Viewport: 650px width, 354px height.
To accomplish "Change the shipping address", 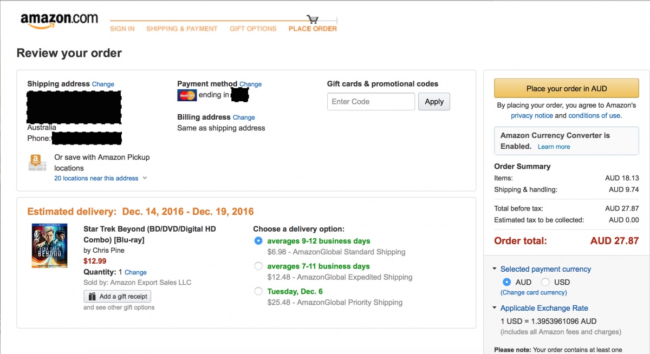I will click(103, 84).
